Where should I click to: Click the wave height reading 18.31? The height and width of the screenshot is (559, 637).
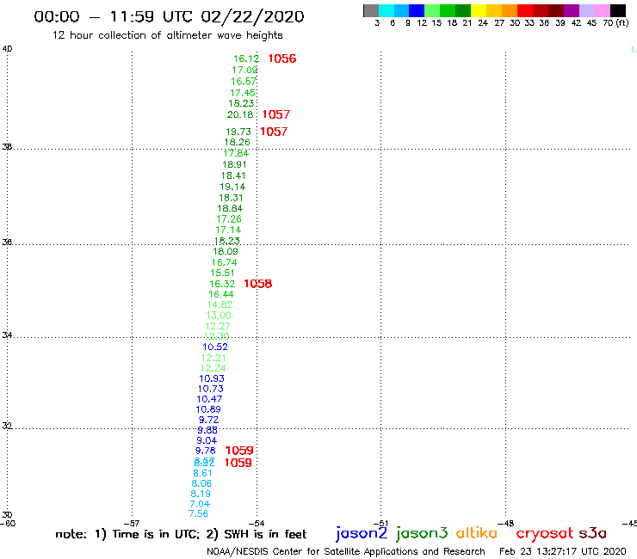[x=231, y=198]
